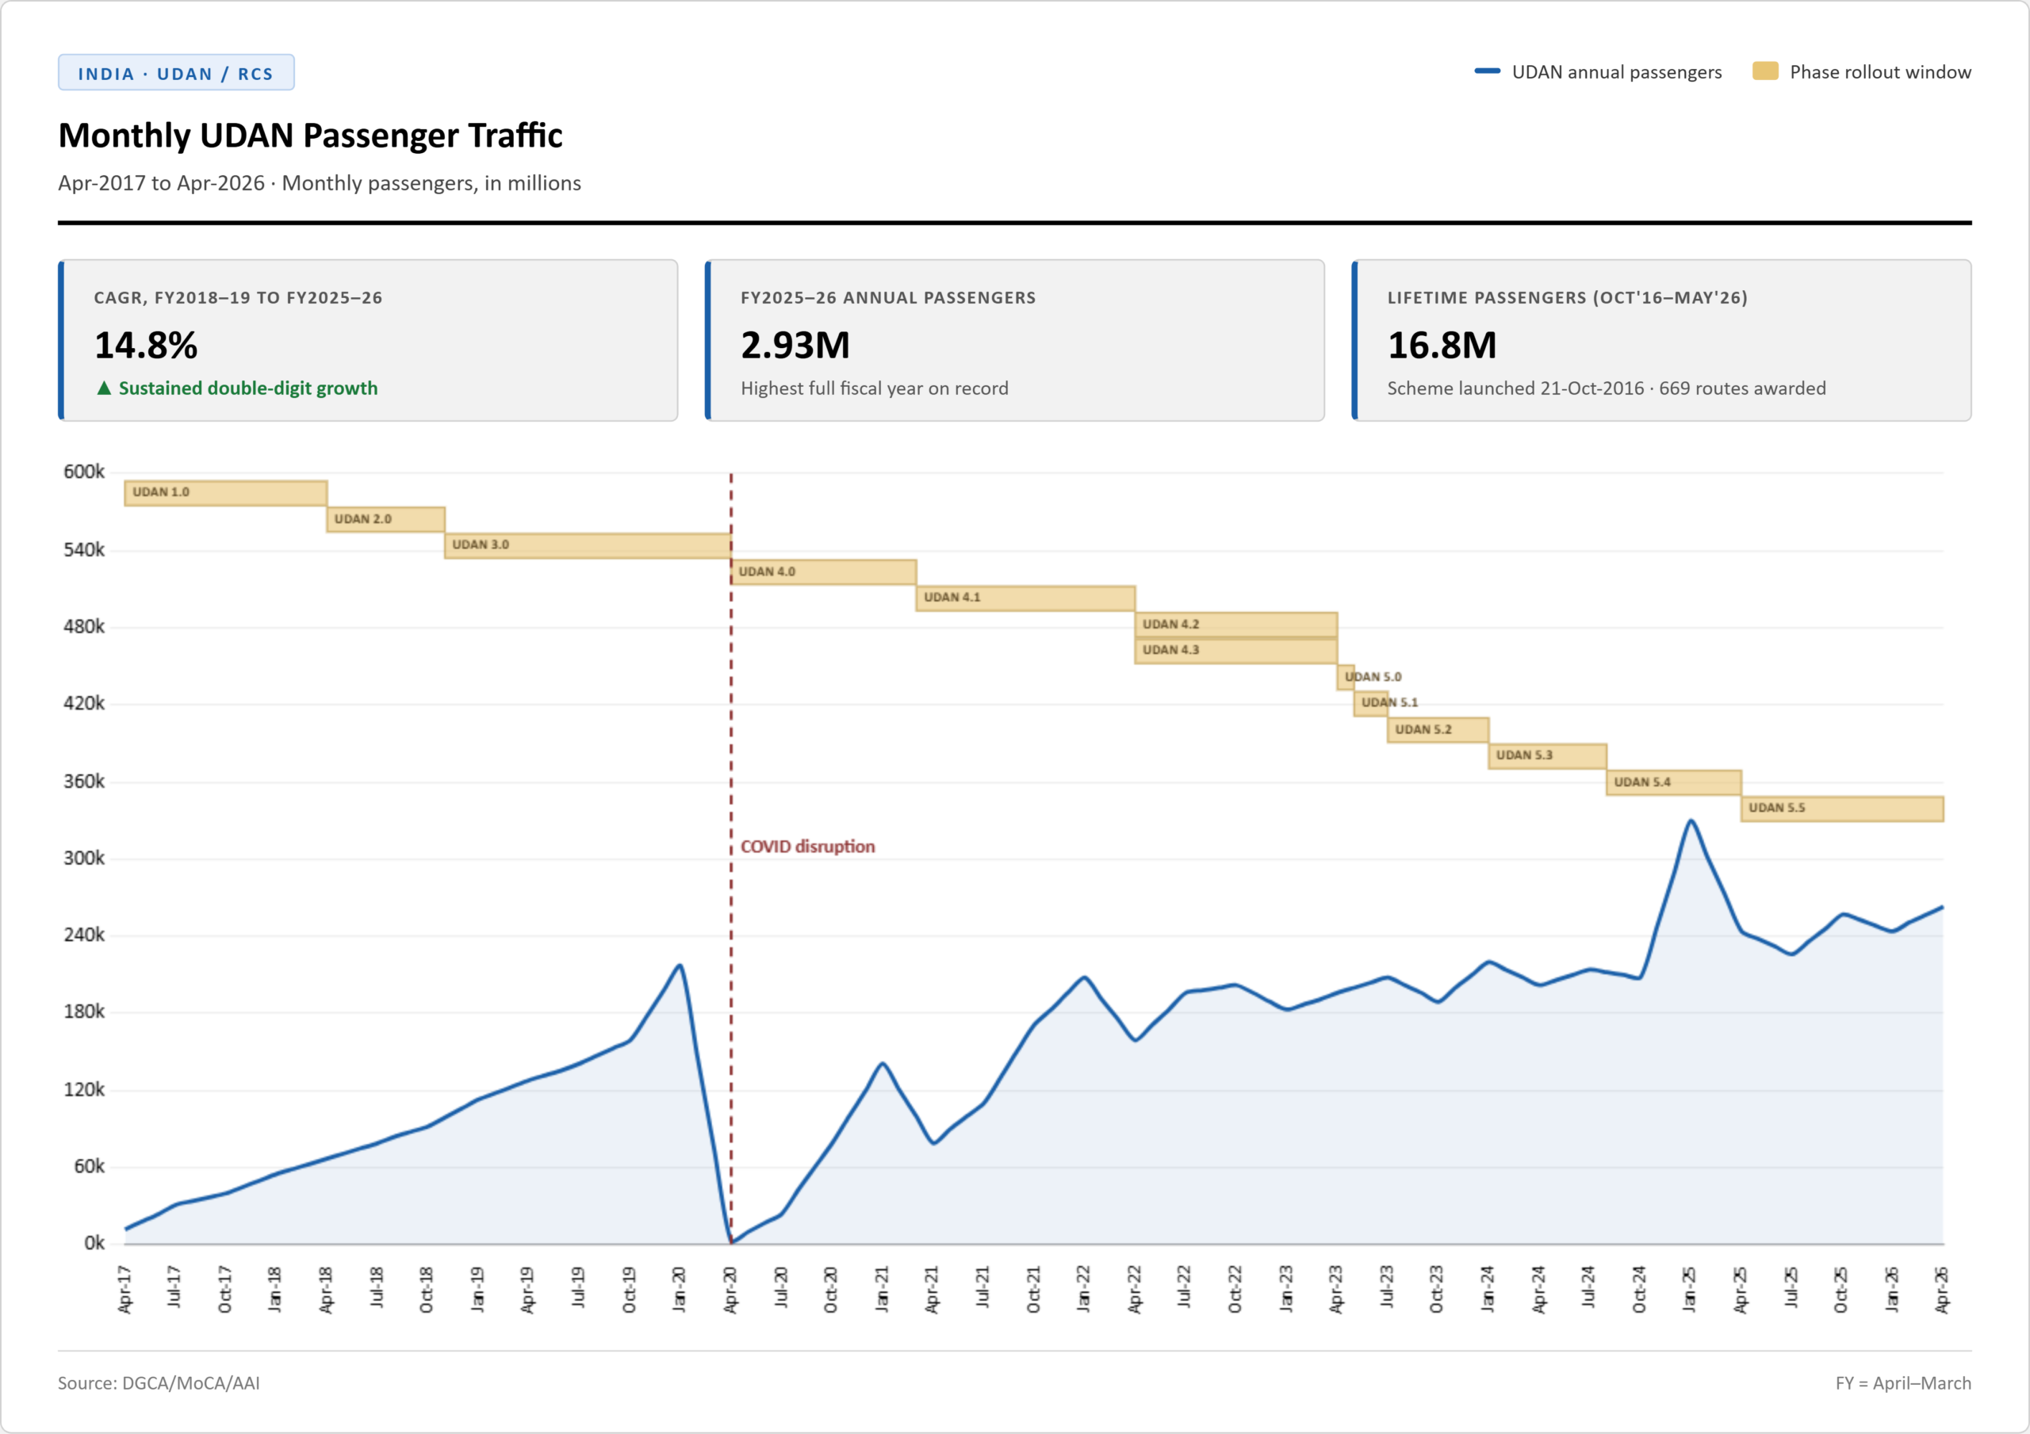
Task: Click the Jul-25 x-axis tick label
Action: [x=1791, y=1288]
